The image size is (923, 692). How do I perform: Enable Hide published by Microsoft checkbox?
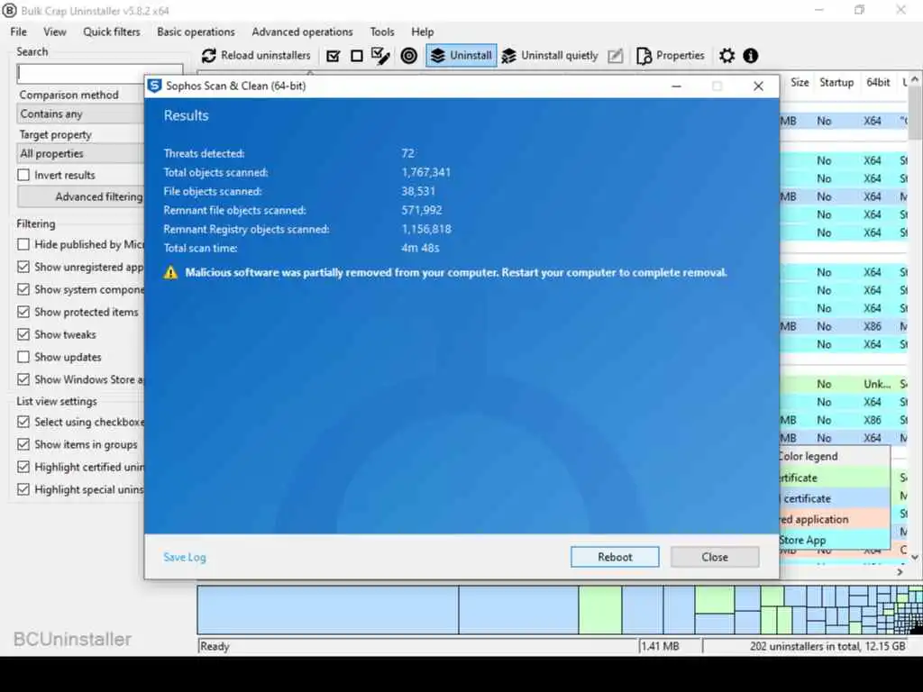(23, 244)
